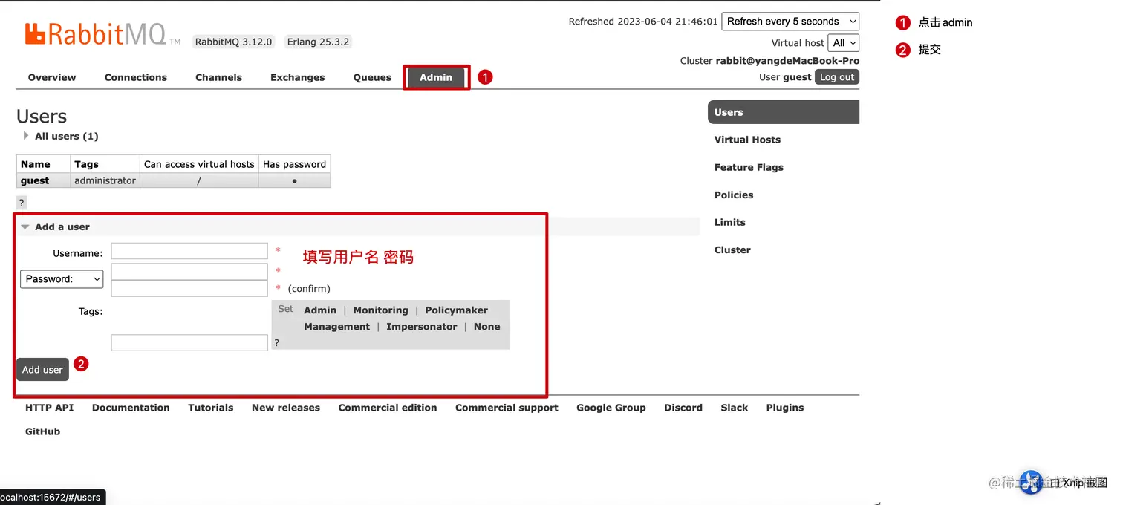Viewport: 1123px width, 505px height.
Task: Set the Impersonator tag
Action: pos(422,327)
